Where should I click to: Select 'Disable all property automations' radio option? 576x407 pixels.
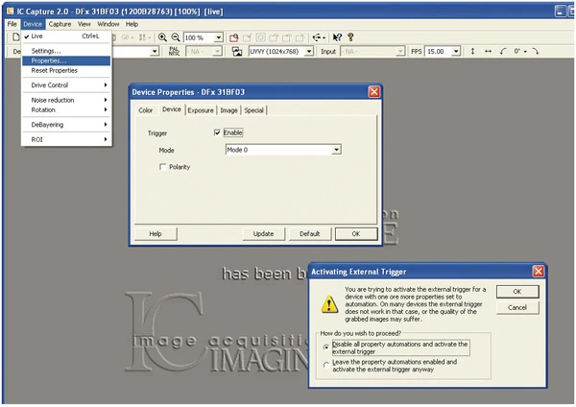[325, 347]
